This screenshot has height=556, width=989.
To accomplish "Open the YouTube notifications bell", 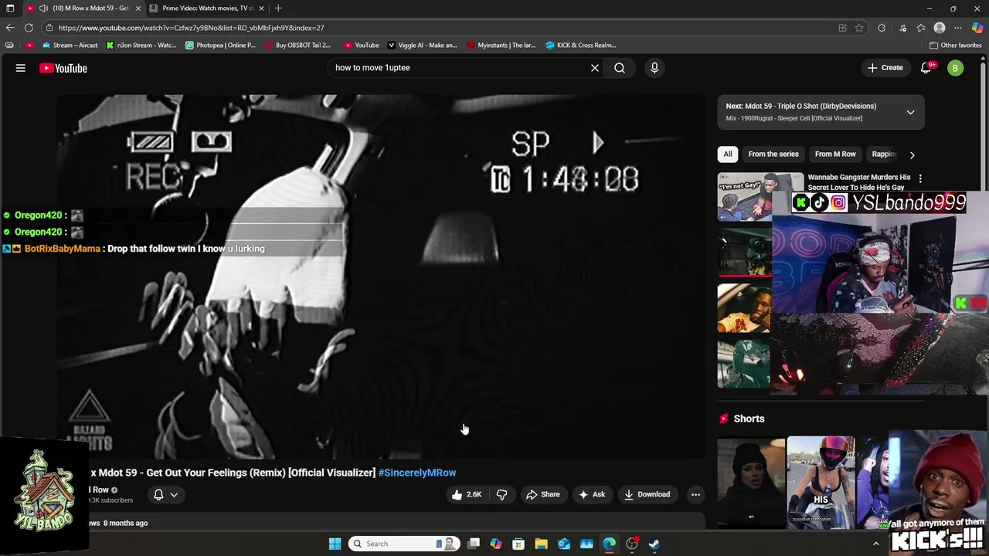I will (x=926, y=68).
